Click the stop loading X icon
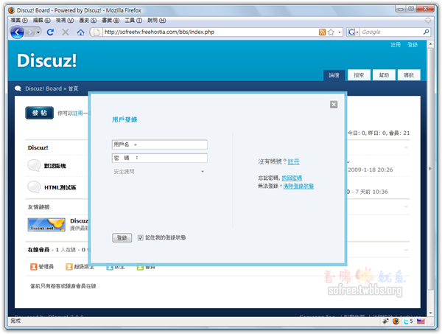 tap(66, 33)
